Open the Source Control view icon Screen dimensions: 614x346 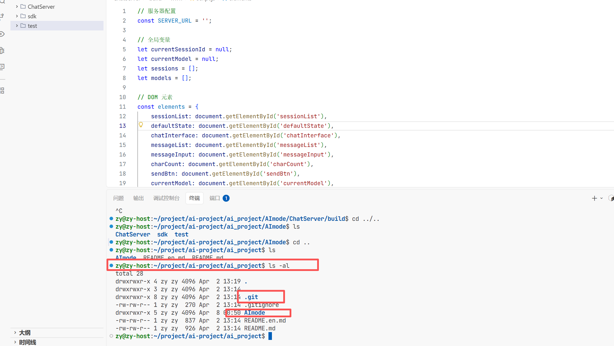(x=2, y=16)
